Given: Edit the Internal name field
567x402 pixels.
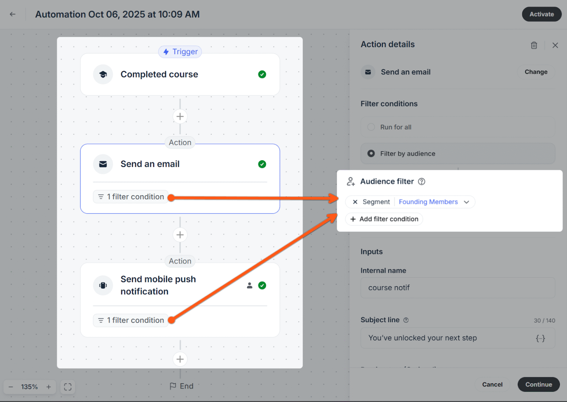Looking at the screenshot, I should [458, 288].
